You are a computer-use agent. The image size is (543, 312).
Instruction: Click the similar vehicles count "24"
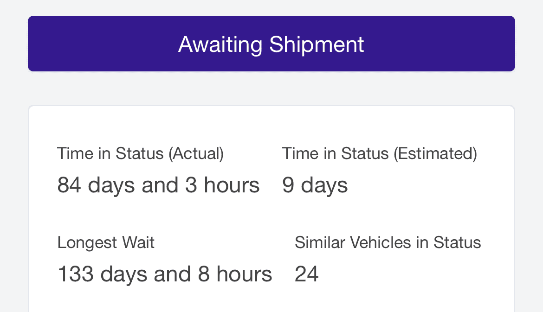[306, 274]
